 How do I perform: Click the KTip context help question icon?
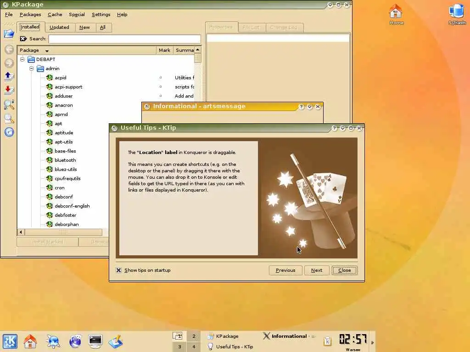point(334,128)
